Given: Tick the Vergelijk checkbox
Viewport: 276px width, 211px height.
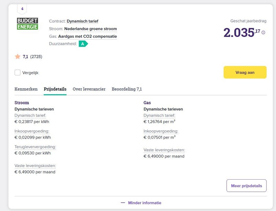Looking at the screenshot, I should pyautogui.click(x=18, y=72).
